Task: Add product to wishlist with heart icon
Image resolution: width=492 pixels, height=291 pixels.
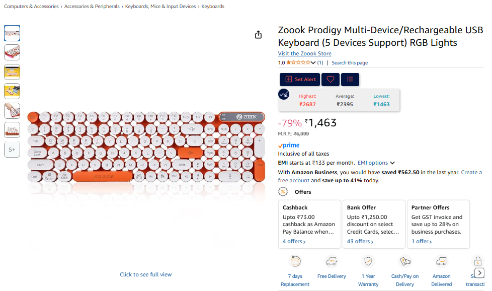Action: (331, 80)
